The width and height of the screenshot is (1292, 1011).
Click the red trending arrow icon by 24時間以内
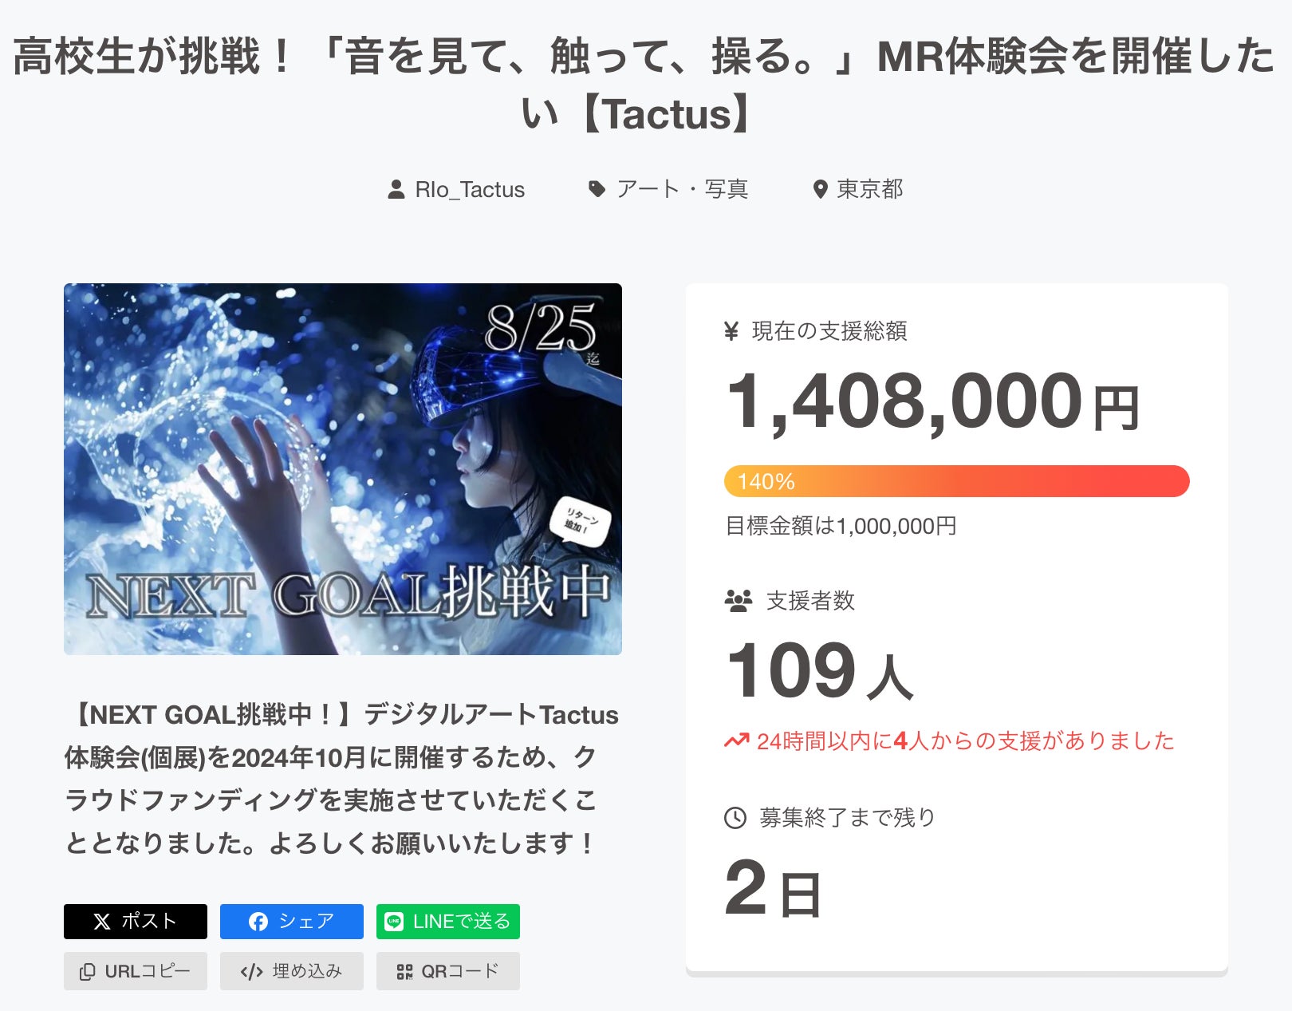[x=736, y=740]
